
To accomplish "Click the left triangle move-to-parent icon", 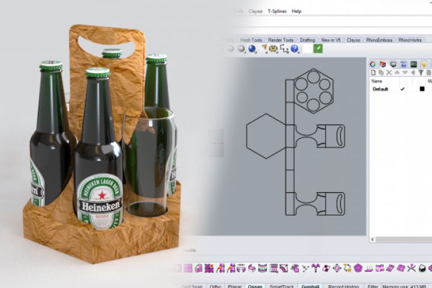I will (413, 73).
